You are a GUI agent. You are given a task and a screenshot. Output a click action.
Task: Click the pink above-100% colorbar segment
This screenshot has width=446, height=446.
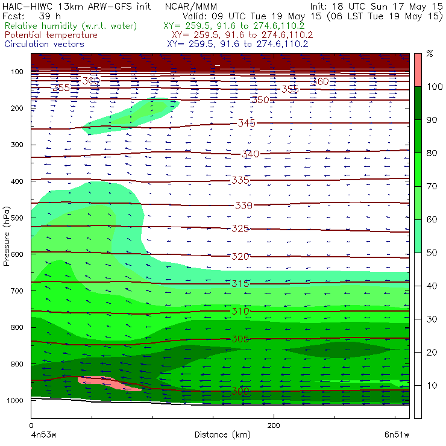coord(418,70)
